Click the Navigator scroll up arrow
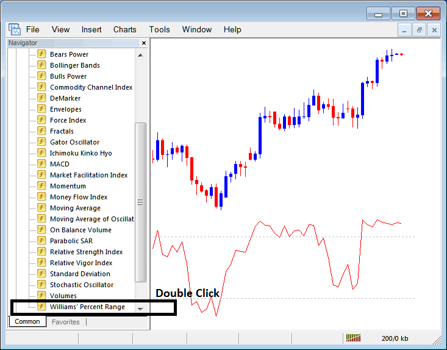This screenshot has width=447, height=350. point(140,55)
